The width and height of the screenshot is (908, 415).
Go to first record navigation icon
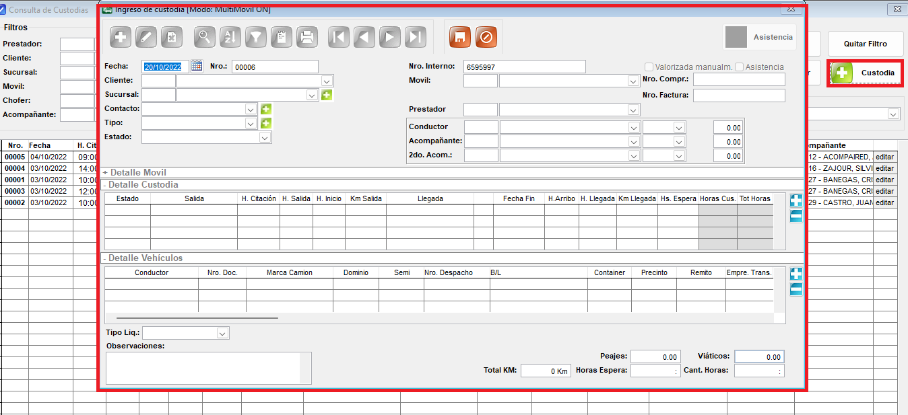(x=339, y=38)
